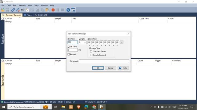
Task: Select data byte 6 field
Action: [113, 42]
